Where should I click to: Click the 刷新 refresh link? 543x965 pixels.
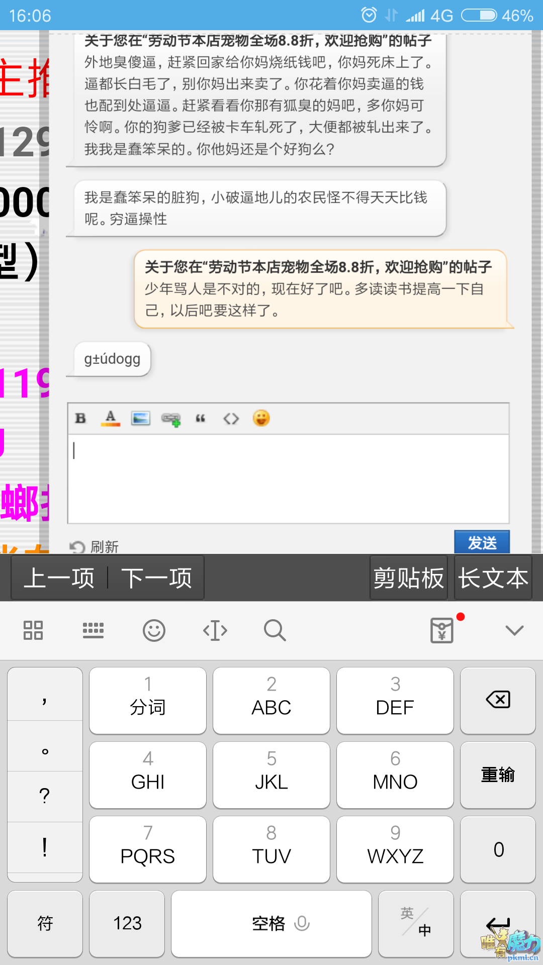tap(95, 546)
